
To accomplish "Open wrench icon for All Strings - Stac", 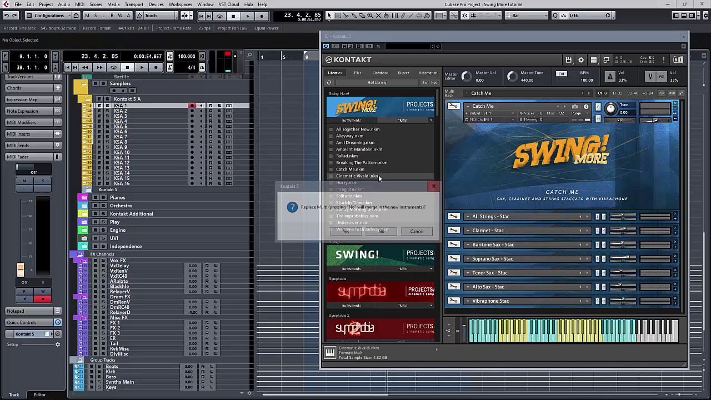I will (x=454, y=217).
